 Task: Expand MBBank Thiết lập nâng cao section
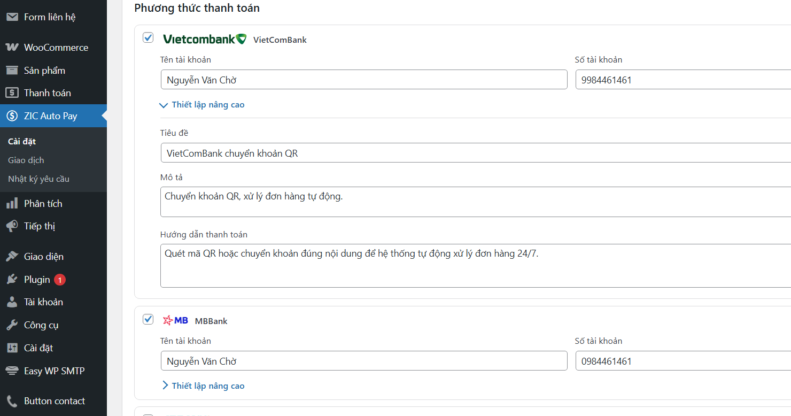[x=203, y=386]
